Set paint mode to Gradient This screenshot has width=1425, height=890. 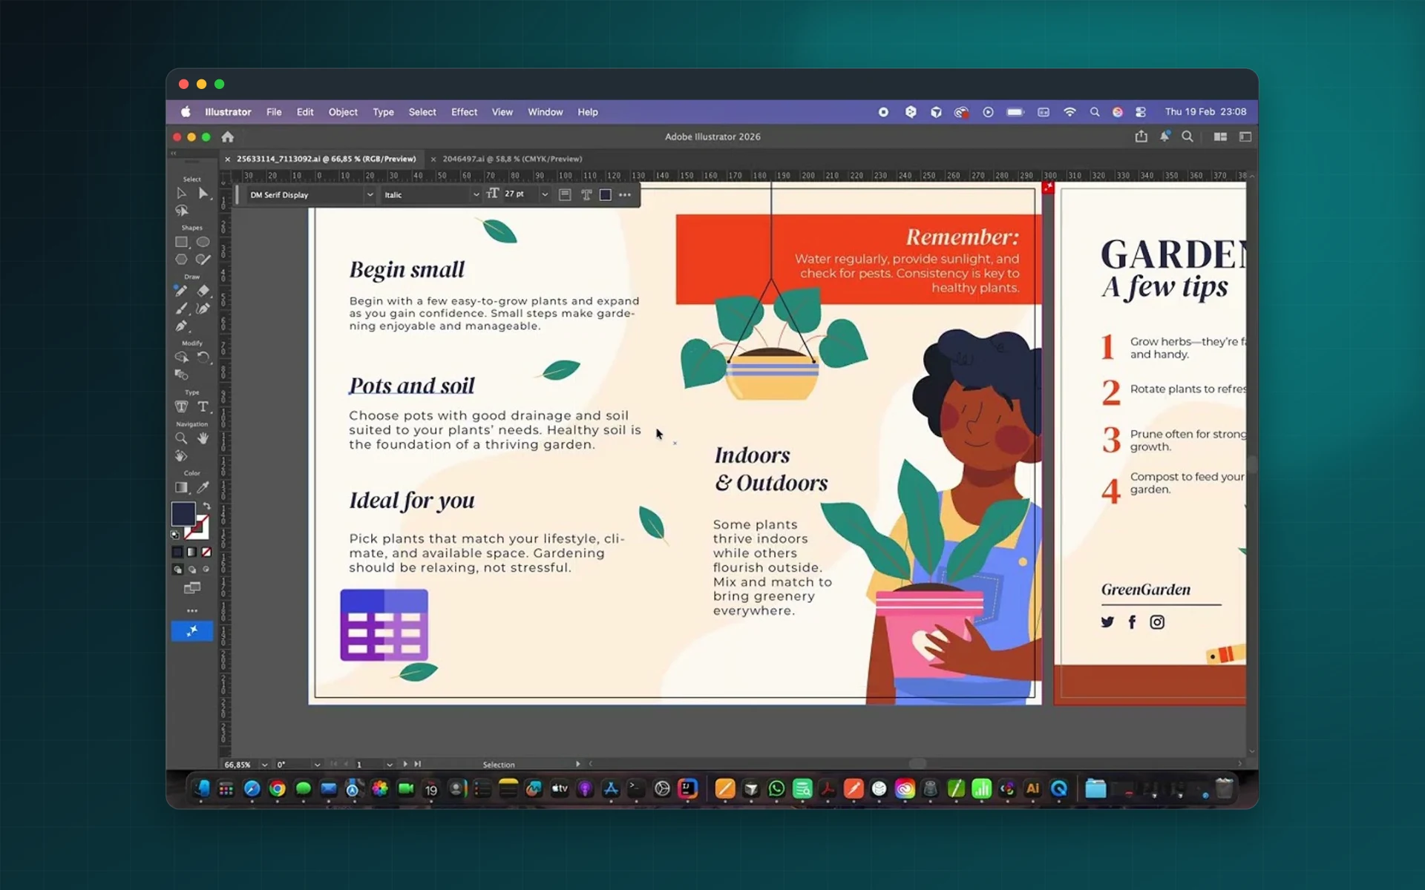click(192, 552)
